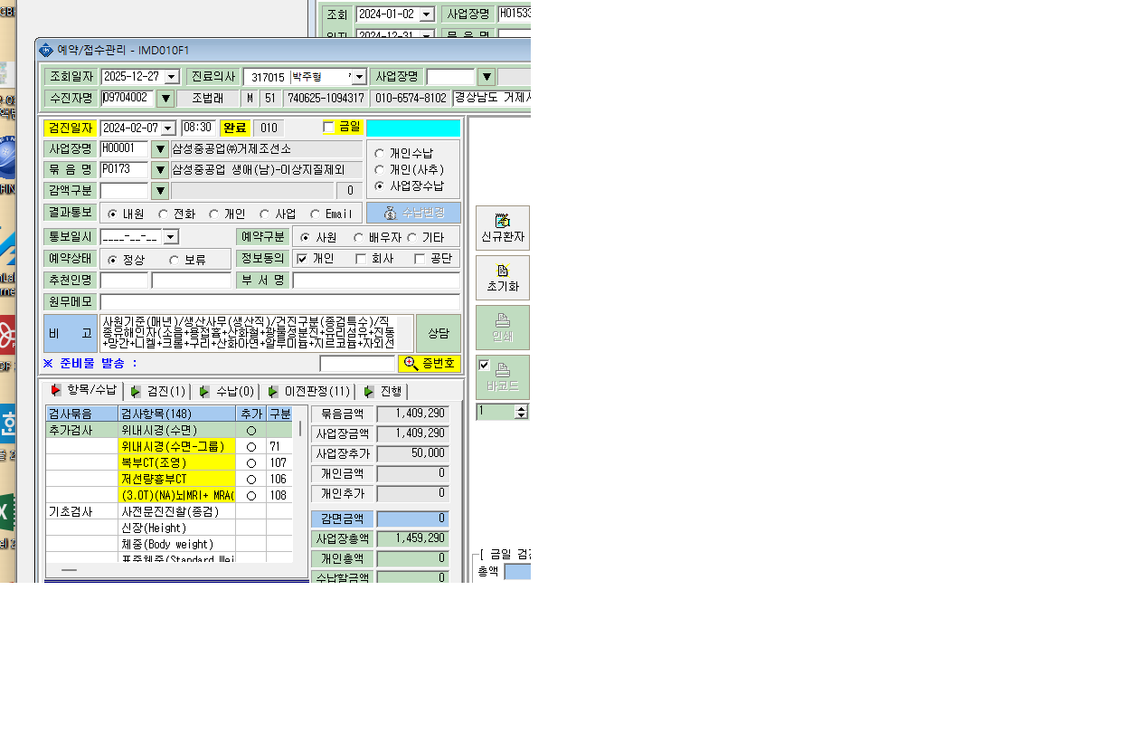Enable the 금일 checkbox

point(328,127)
